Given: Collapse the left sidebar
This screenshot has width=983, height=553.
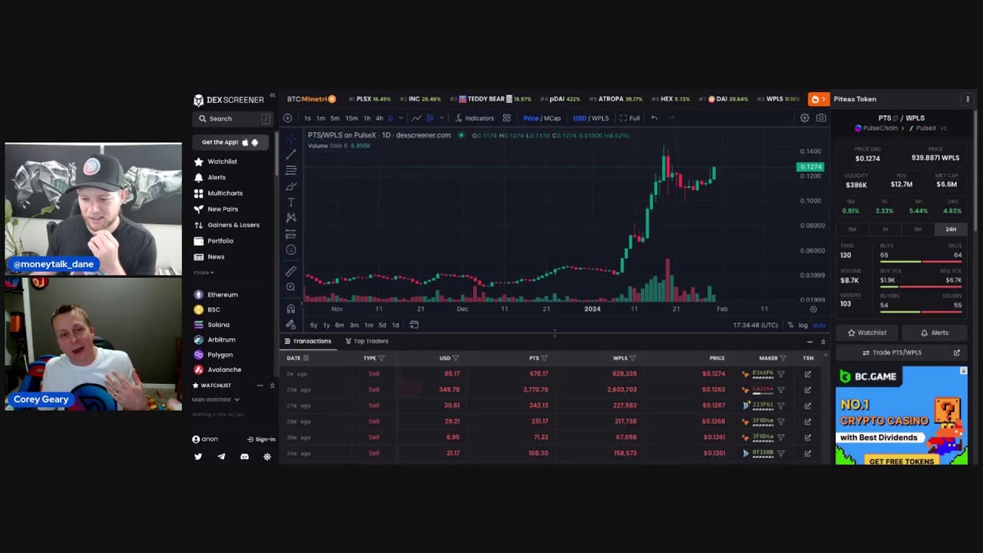Looking at the screenshot, I should pyautogui.click(x=272, y=95).
